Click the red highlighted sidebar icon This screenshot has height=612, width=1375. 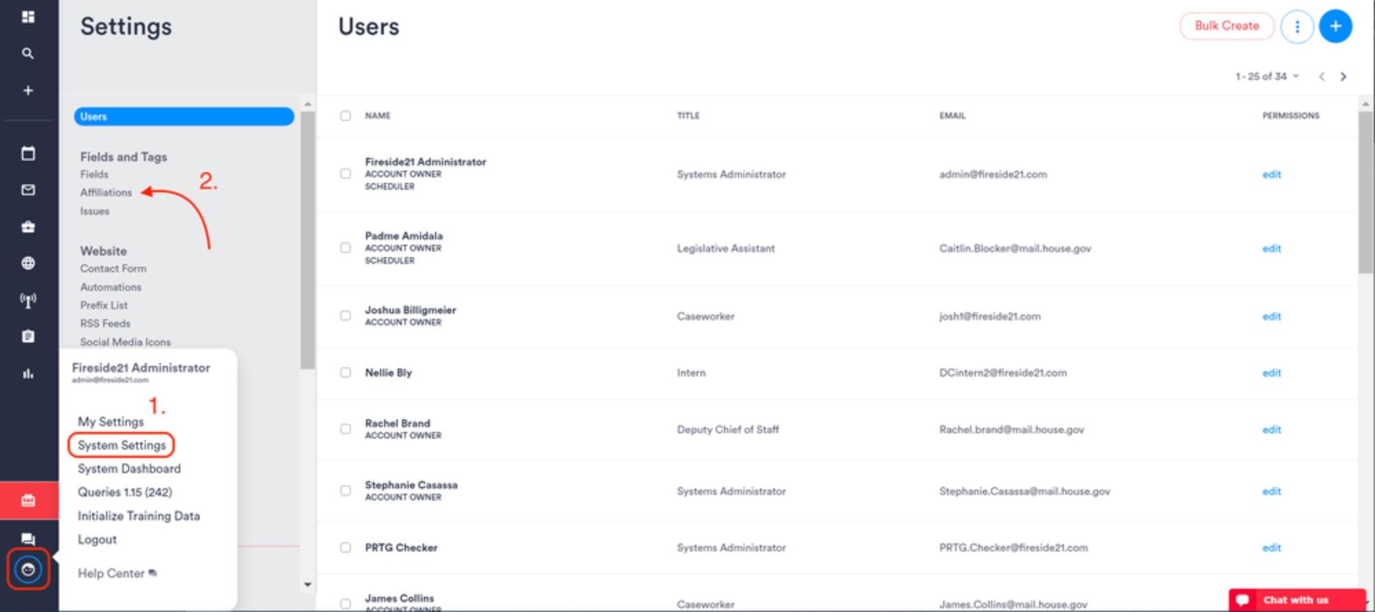point(29,500)
